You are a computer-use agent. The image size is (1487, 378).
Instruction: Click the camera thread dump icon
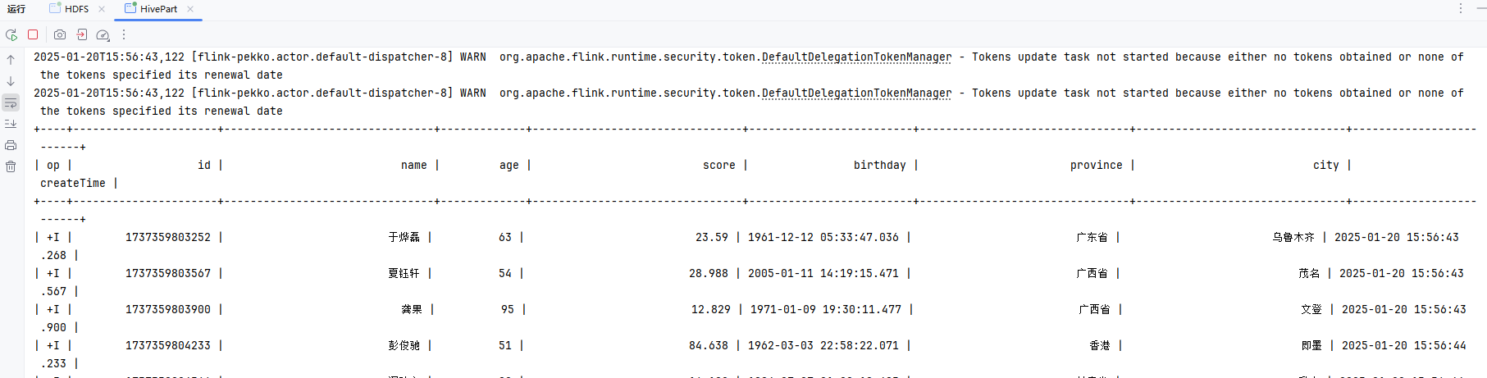pyautogui.click(x=60, y=34)
